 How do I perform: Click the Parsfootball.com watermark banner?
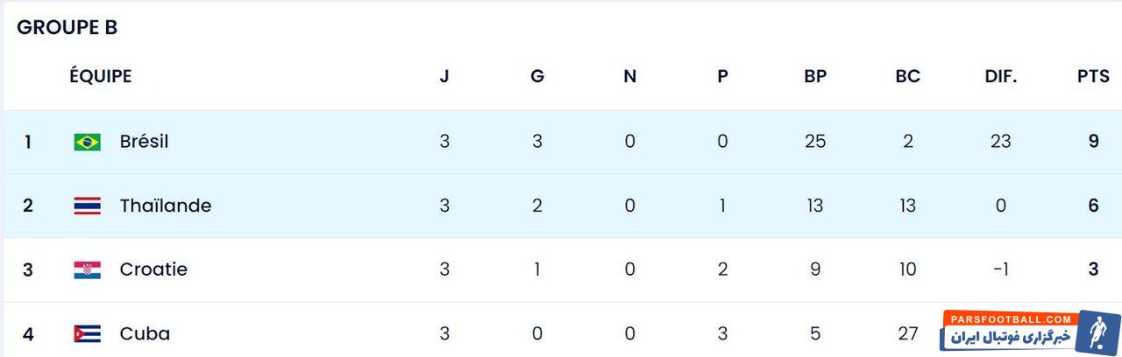1010,331
